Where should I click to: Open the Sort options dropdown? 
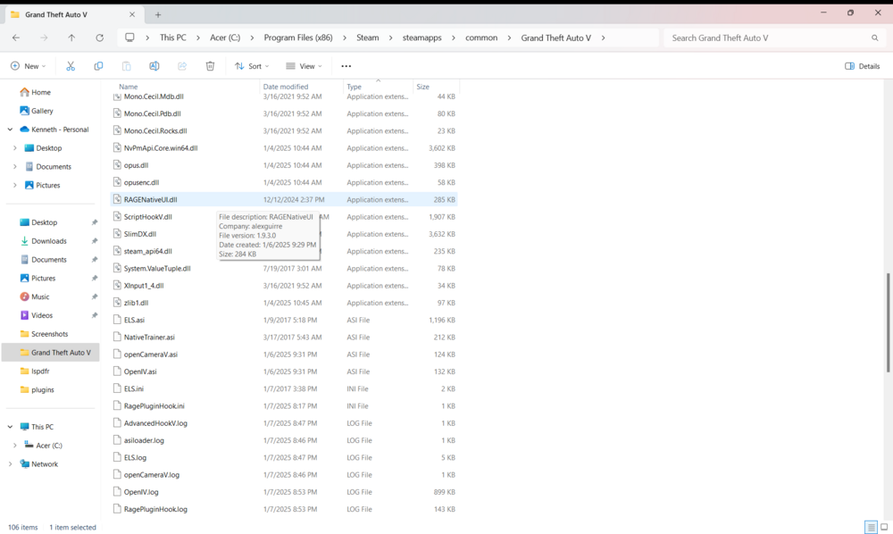tap(251, 65)
